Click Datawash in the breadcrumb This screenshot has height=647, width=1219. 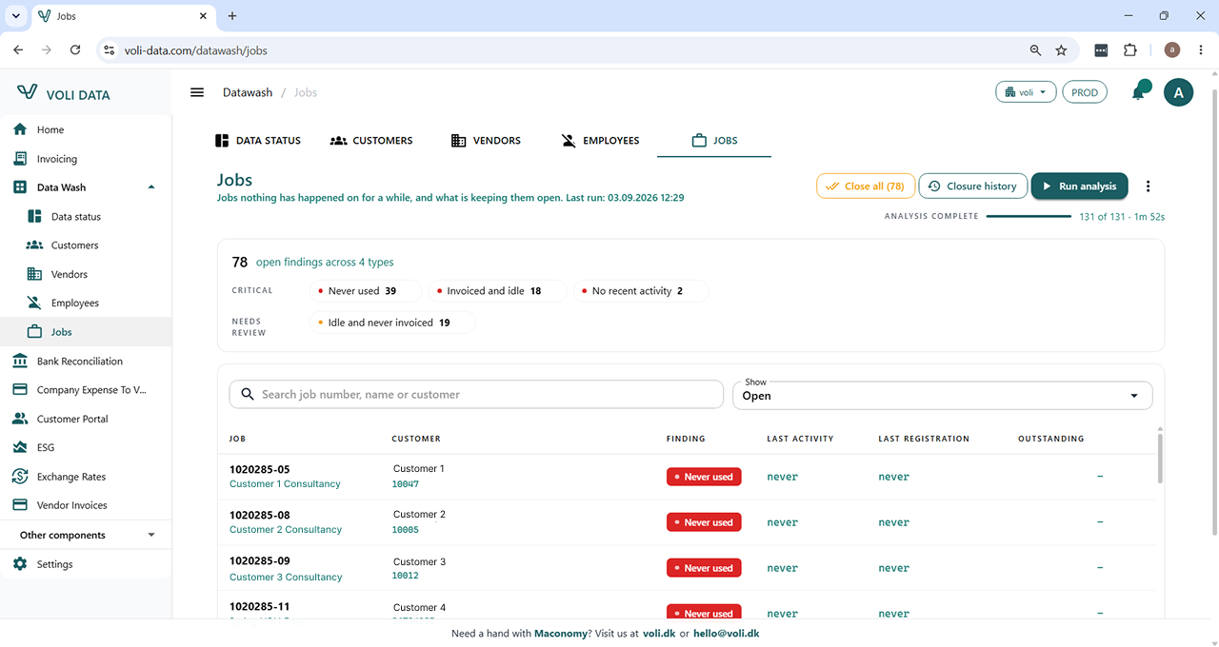[248, 92]
